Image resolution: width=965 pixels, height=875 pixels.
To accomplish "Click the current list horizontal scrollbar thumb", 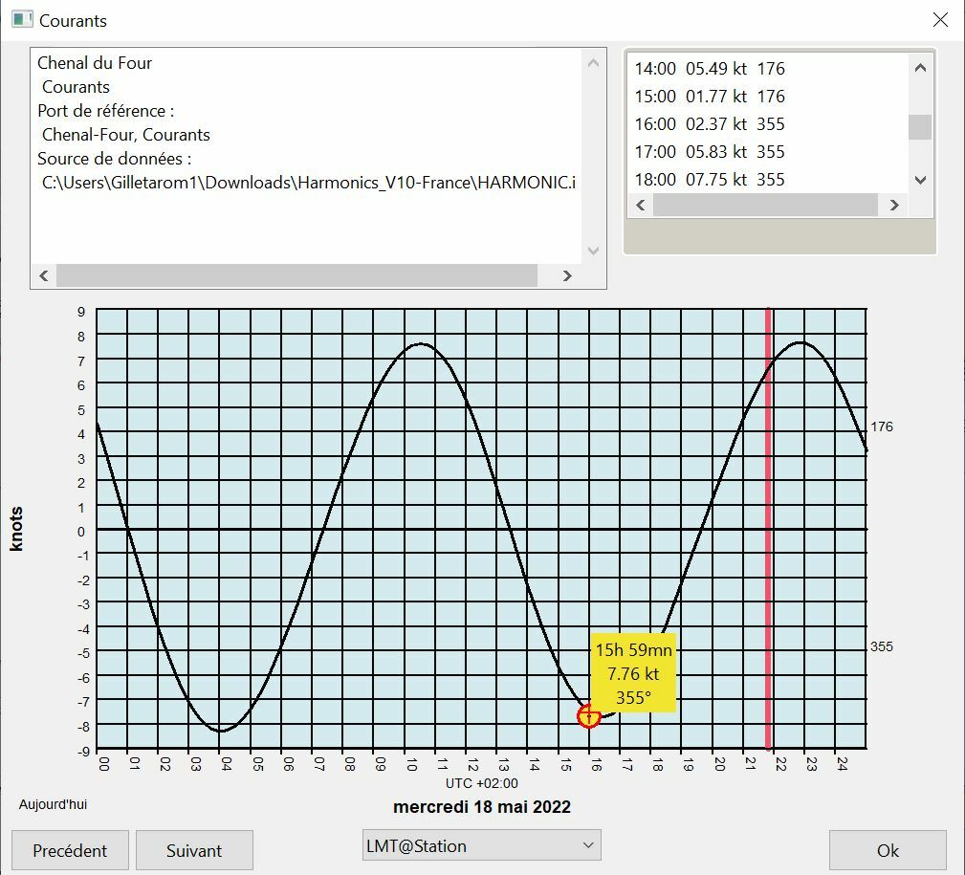I will click(765, 205).
